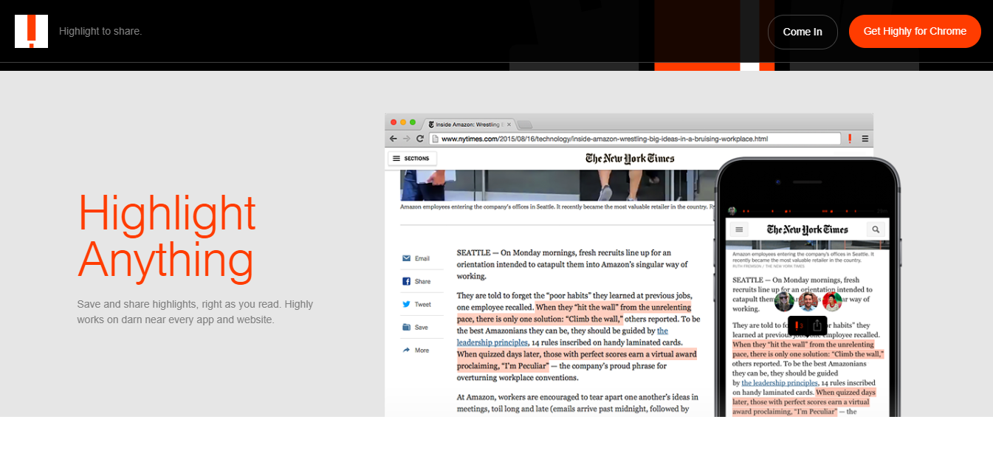Tap the phone's hamburger menu icon
Image resolution: width=993 pixels, height=456 pixels.
tap(739, 229)
